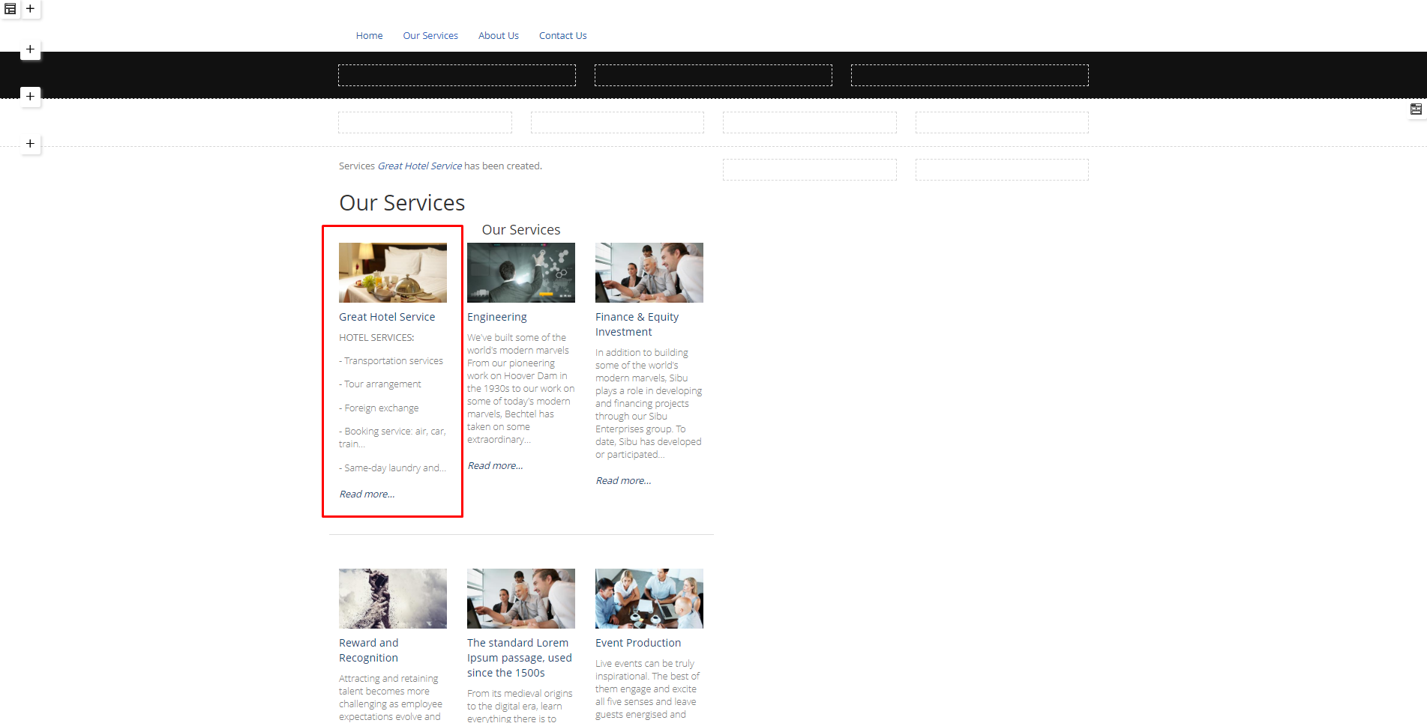Click the plus icon beside the layout panel icon

click(30, 9)
